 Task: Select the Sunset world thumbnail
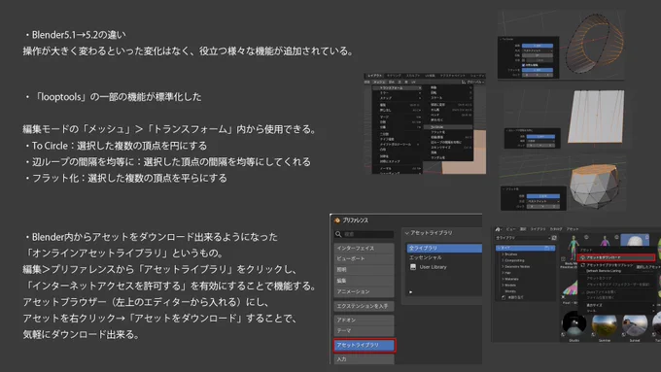click(635, 325)
